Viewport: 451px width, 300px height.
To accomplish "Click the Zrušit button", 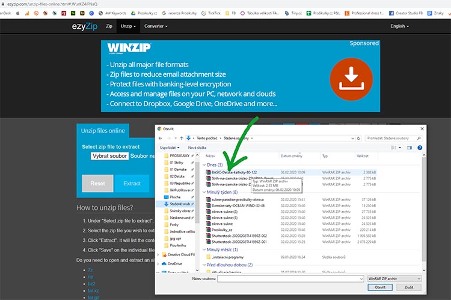I will tap(409, 287).
